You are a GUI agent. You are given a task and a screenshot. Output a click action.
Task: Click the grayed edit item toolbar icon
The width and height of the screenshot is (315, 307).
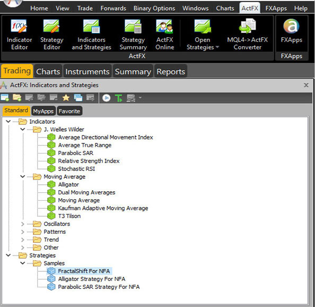pos(29,98)
